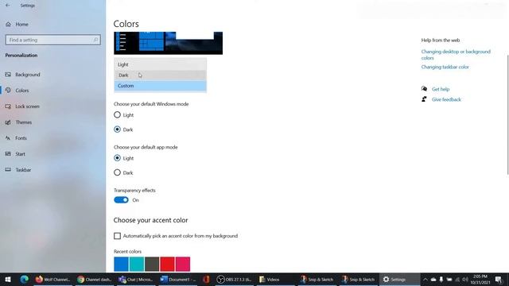Set default app mode to Light
Image resolution: width=509 pixels, height=286 pixels.
(117, 158)
